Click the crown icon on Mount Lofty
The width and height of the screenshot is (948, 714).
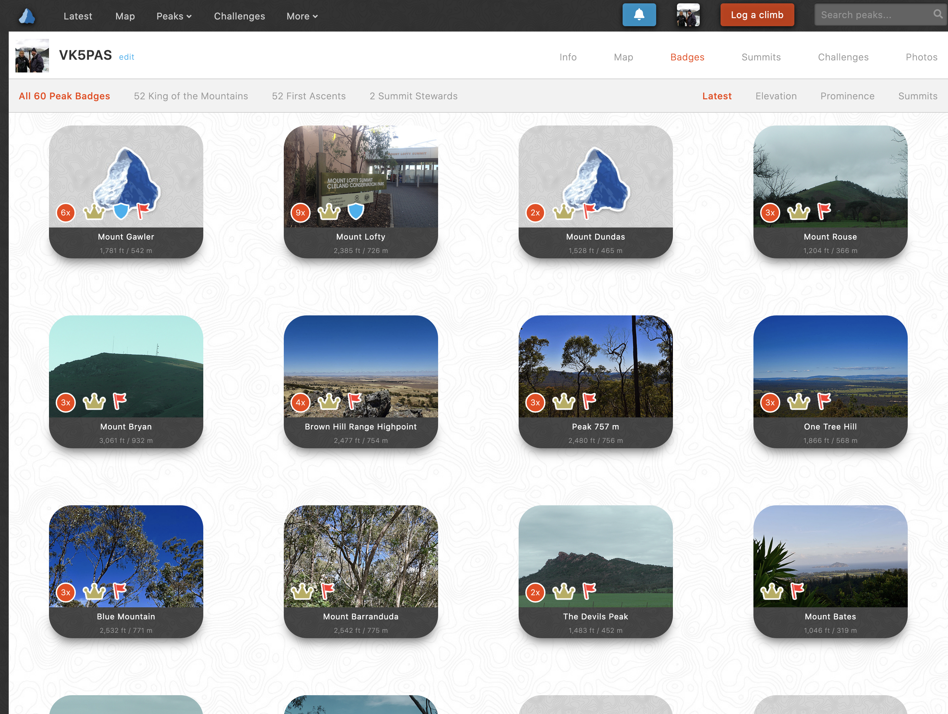point(329,212)
